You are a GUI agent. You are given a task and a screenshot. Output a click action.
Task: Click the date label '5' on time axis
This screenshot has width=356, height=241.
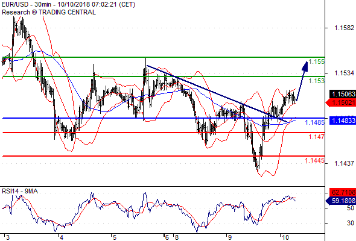(x=115, y=237)
